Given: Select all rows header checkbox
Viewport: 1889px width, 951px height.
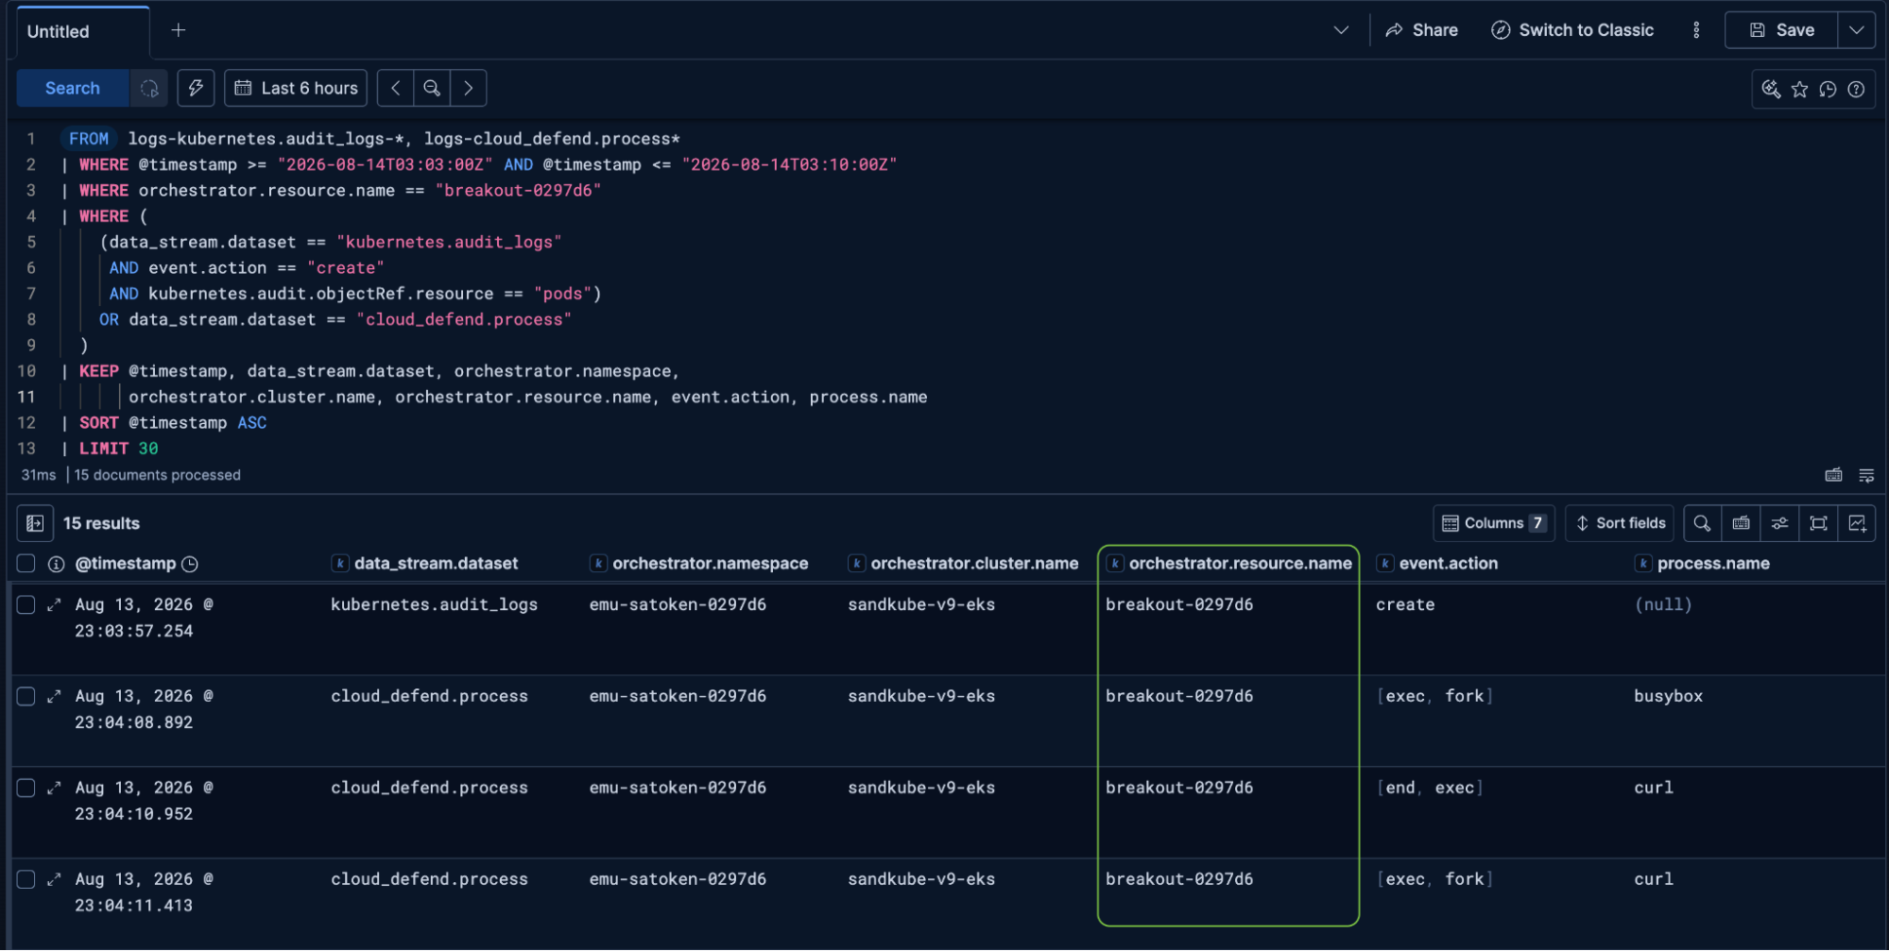Looking at the screenshot, I should [26, 564].
